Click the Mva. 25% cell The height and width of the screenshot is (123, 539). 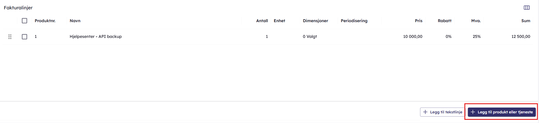[x=477, y=36]
